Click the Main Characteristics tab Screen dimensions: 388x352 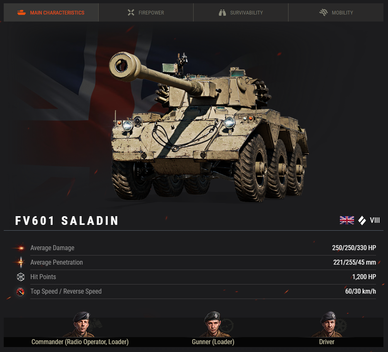click(x=51, y=12)
